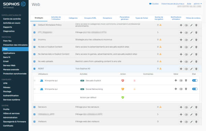
Task: Edit the Serveurs policy
Action: pos(191,107)
